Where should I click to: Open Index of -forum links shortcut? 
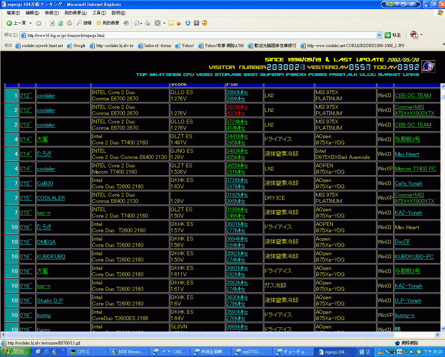pos(154,46)
